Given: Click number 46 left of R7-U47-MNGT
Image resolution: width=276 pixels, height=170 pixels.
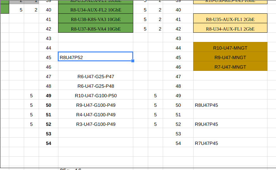Looking at the screenshot, I should click(x=178, y=67).
